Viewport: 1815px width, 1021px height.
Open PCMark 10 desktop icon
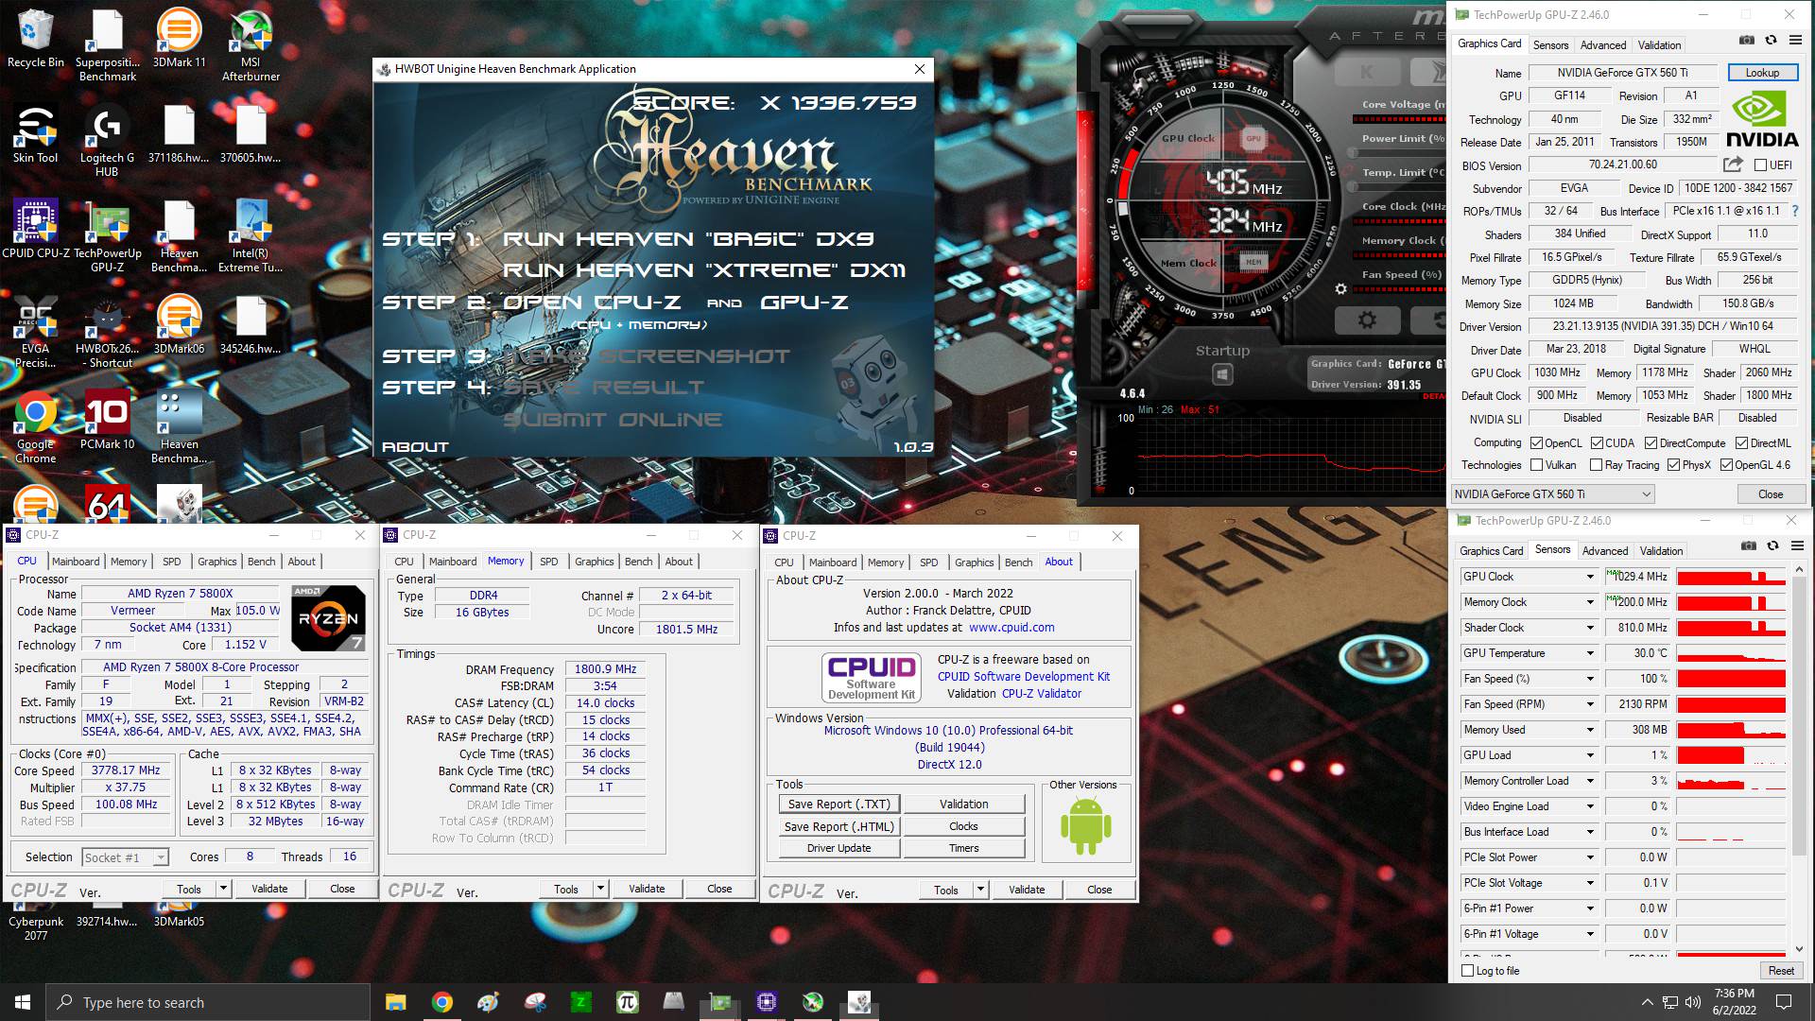click(107, 420)
